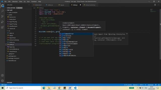
Task: Open manifest.json in the explorer
Action: tap(13, 26)
